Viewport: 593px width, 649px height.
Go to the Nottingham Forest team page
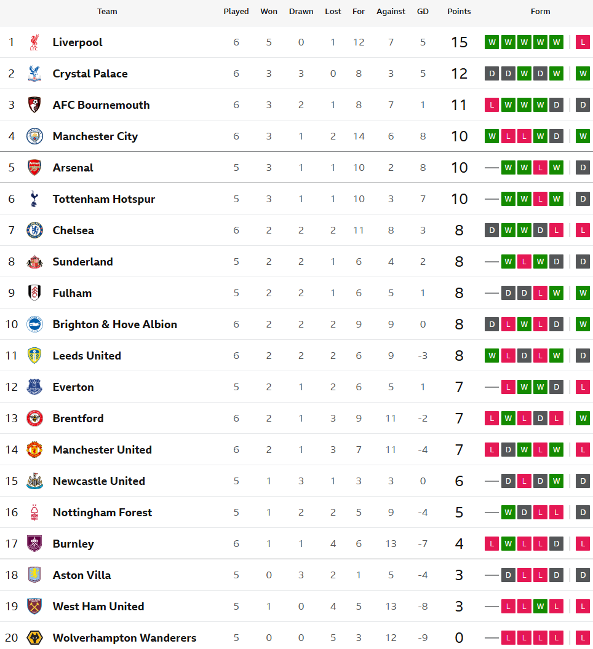click(102, 513)
